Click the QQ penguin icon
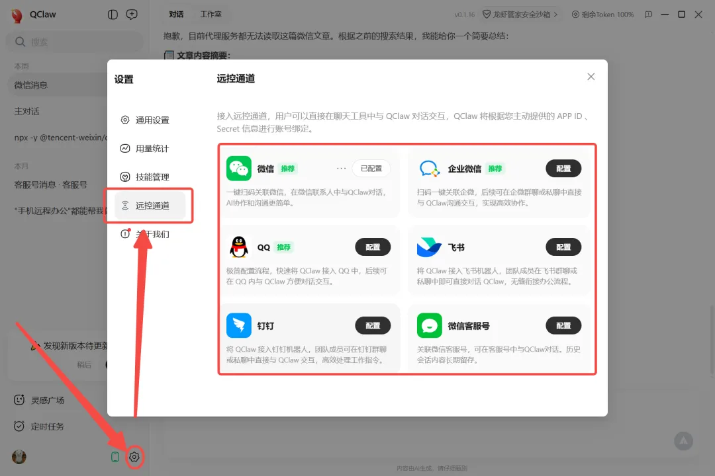 [239, 247]
